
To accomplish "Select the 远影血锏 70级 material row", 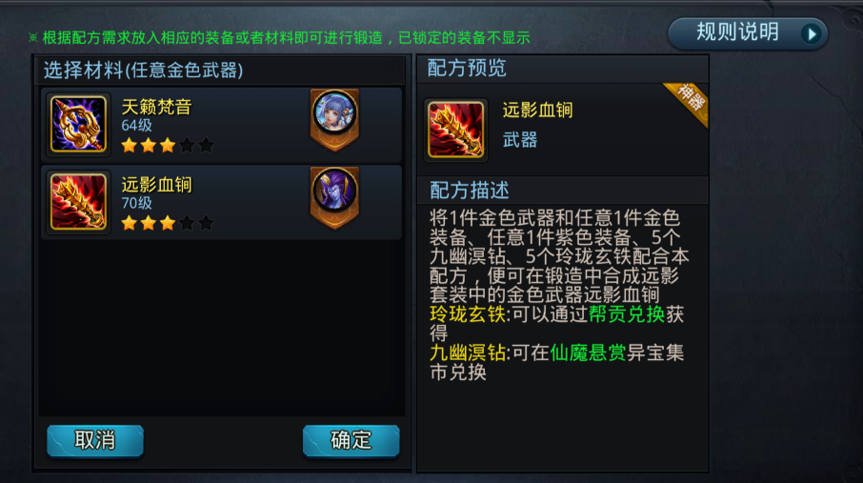I will 222,202.
